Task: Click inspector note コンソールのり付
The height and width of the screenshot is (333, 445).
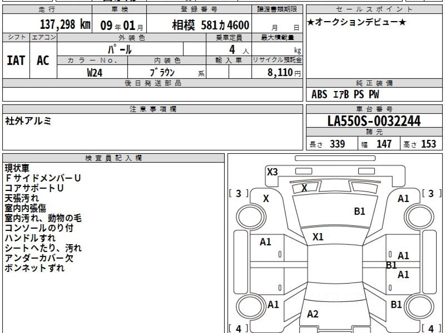Action: (x=39, y=228)
